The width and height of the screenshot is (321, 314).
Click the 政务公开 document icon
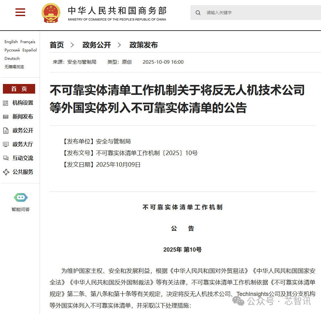6,131
